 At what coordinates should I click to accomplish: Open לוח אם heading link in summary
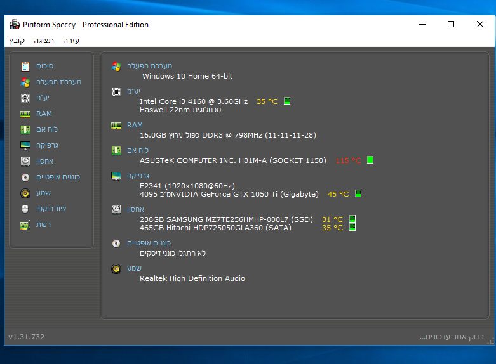(x=138, y=150)
